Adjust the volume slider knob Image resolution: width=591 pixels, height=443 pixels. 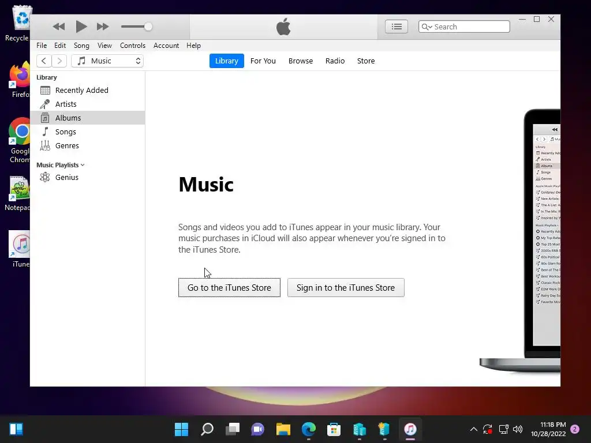coord(148,27)
